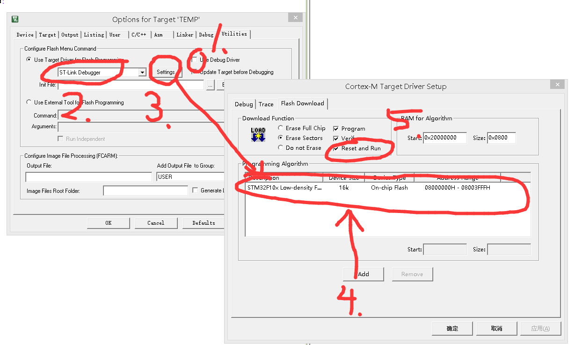Screen dimensions: 574x345
Task: Click OK in Options dialog
Action: point(109,223)
